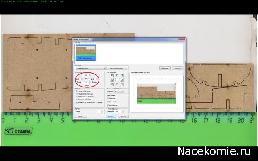The height and width of the screenshot is (161, 258).
Task: Select the landscape orientation radio button
Action: coord(108,102)
